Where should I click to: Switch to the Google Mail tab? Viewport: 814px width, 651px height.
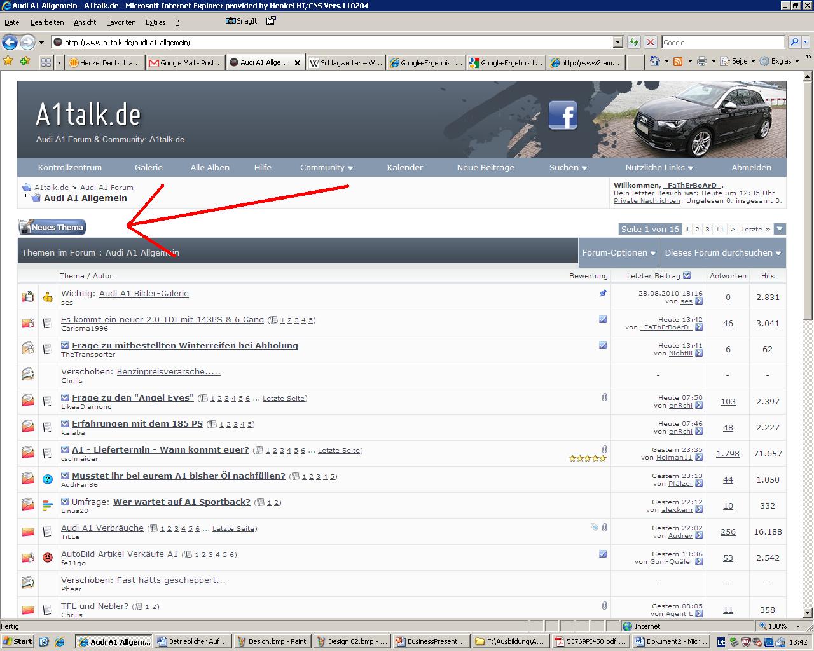185,63
